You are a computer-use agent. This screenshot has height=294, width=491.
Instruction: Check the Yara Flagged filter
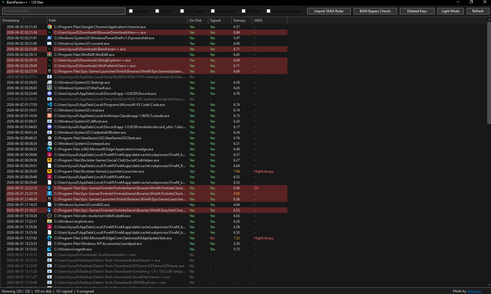point(182,11)
